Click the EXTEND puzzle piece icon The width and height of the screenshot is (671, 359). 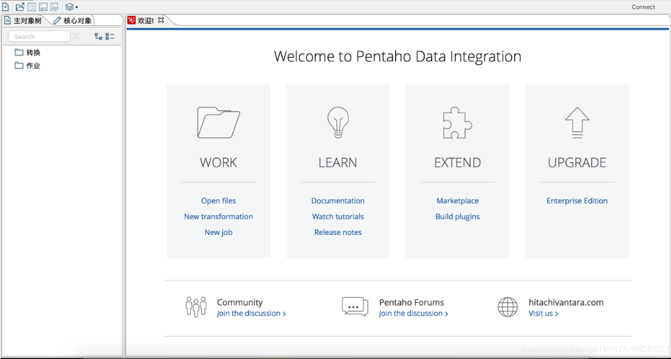click(457, 122)
